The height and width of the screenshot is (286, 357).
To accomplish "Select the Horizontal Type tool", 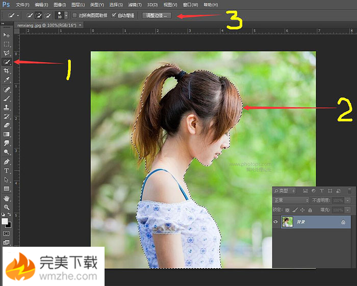I will [x=7, y=170].
